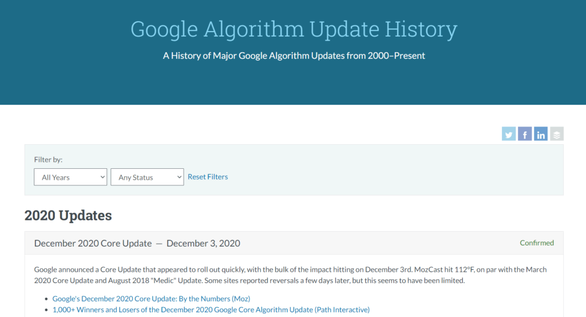Share the page on Twitter
This screenshot has height=317, width=586.
509,134
